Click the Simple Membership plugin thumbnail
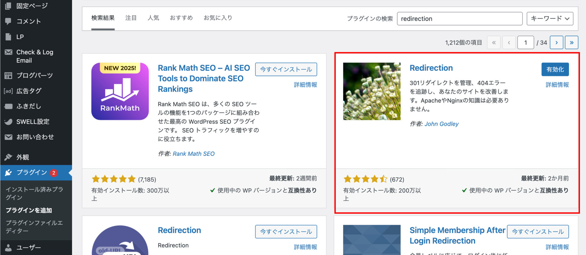This screenshot has height=255, width=586. click(372, 240)
